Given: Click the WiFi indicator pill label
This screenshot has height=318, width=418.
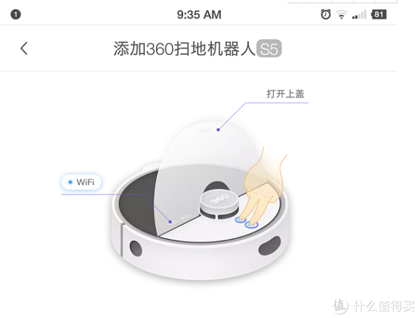Looking at the screenshot, I should 82,182.
